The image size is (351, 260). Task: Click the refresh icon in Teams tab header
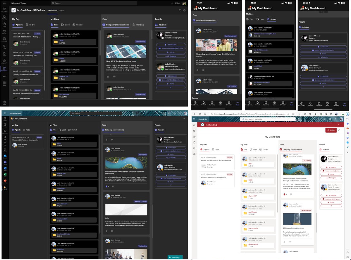[x=180, y=10]
